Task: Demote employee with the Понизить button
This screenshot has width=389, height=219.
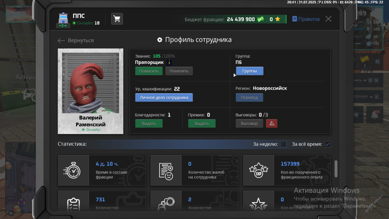Action: (x=179, y=71)
